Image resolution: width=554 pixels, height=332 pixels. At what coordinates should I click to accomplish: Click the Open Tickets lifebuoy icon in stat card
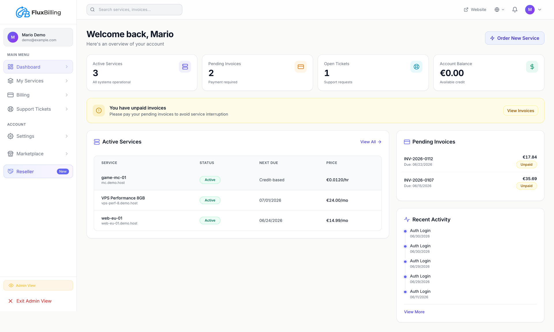[416, 67]
